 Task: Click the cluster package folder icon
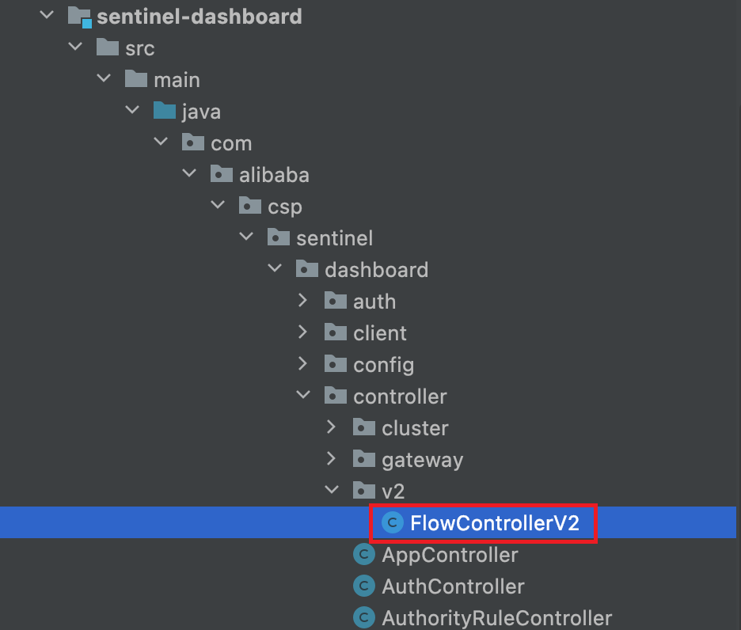tap(364, 427)
